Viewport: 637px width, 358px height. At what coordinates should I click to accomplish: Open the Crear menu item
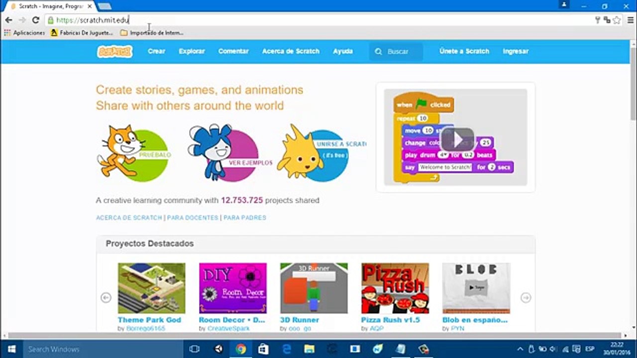[x=156, y=51]
